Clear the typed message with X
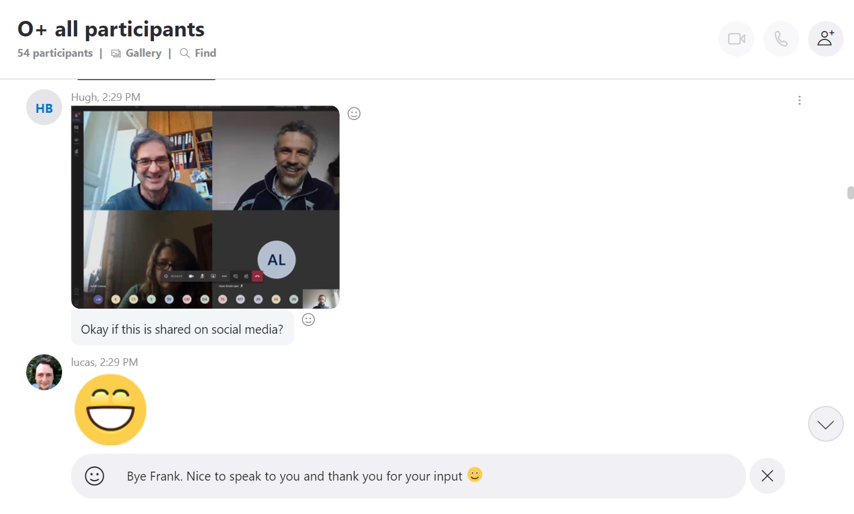The height and width of the screenshot is (514, 854). tap(767, 476)
